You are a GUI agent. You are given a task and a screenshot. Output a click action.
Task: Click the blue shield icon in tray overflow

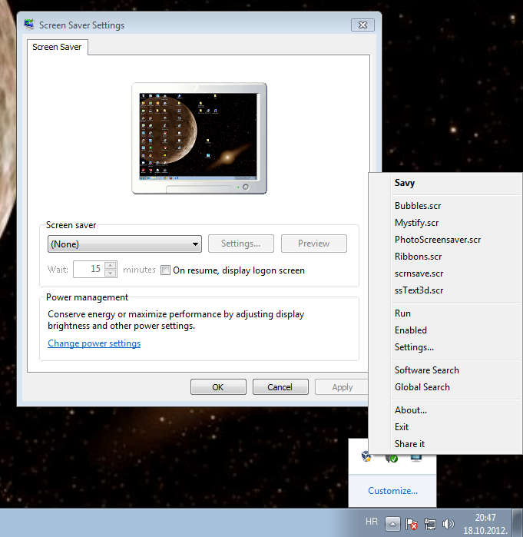tap(368, 457)
